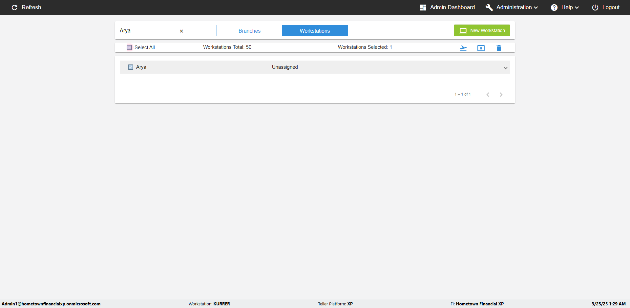Click FI: Hometown Financial XP in status bar

[477, 304]
